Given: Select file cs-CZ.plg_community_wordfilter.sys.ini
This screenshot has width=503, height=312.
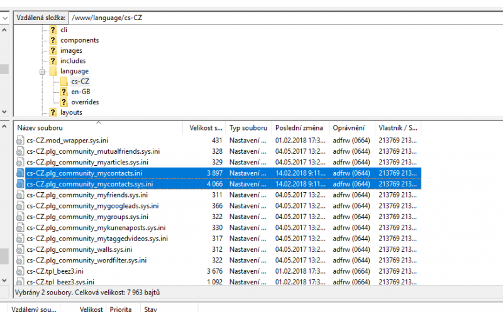Looking at the screenshot, I should click(86, 260).
